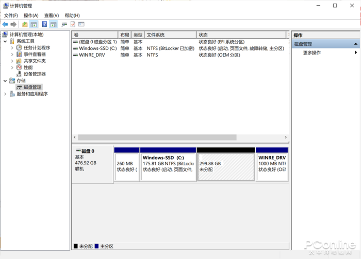361x259 pixels.
Task: Collapse the 磁盘管理 actions section arrow
Action: click(x=355, y=44)
